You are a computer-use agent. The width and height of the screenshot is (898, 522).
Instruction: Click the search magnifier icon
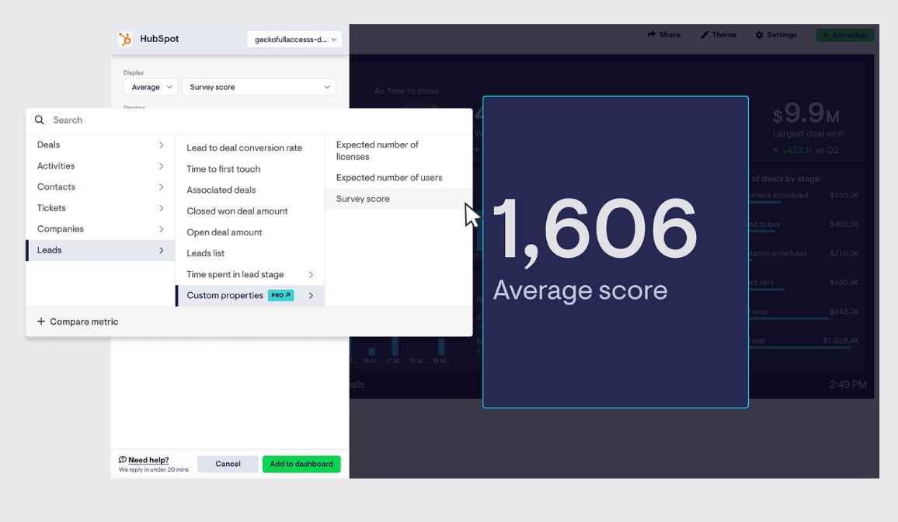point(40,120)
